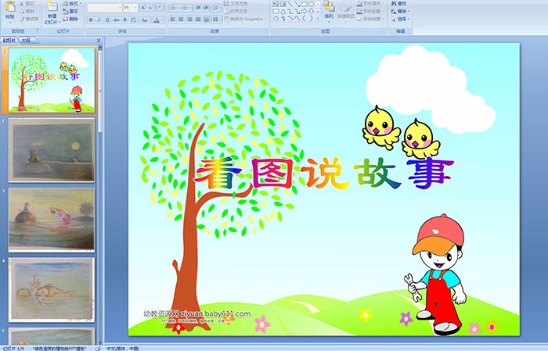
Task: Toggle Strikethrough (abc) formatting
Action: point(116,20)
